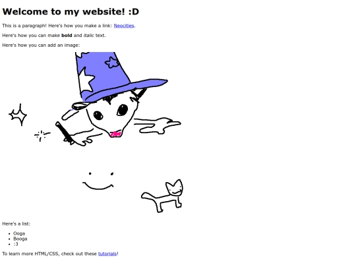The image size is (356, 267).
Task: Click the smiley face doodle
Action: coord(98,181)
